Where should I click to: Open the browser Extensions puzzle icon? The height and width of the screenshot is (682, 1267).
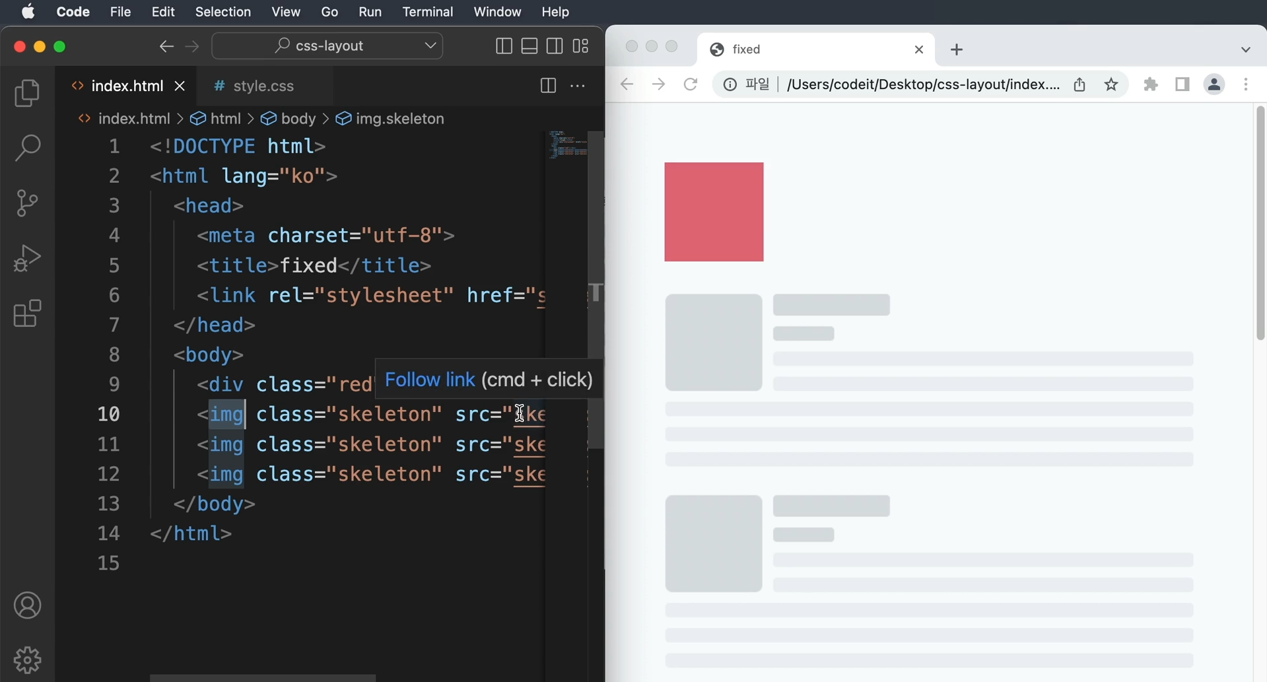(1151, 85)
